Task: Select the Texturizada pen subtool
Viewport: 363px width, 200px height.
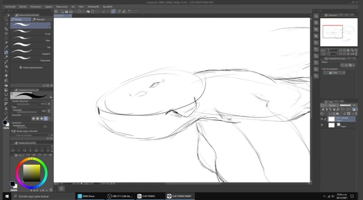Action: pos(31,58)
